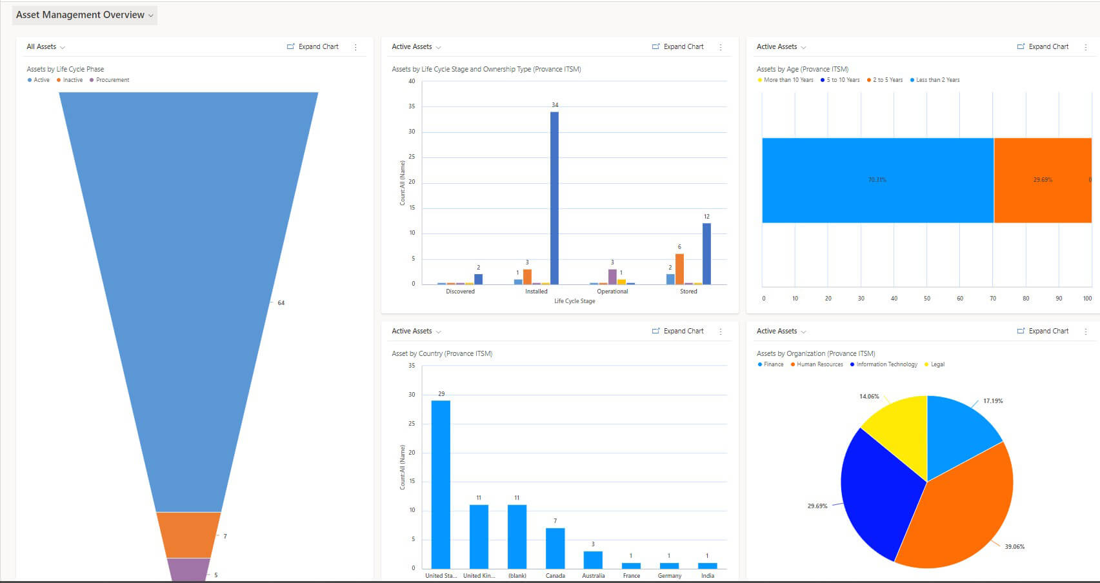Click the (blank) country bar
This screenshot has width=1100, height=583.
517,537
